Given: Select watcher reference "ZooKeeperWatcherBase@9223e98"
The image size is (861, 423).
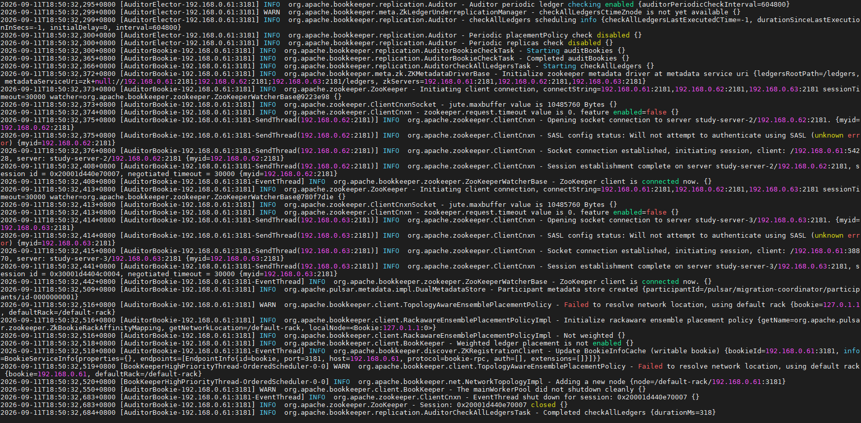Looking at the screenshot, I should [272, 97].
